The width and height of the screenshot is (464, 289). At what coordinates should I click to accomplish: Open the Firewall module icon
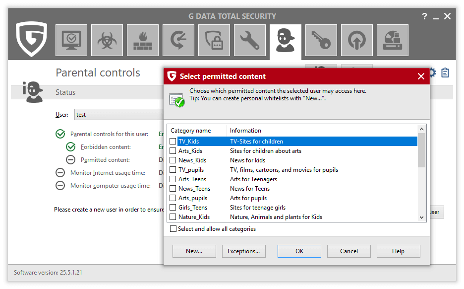(142, 40)
